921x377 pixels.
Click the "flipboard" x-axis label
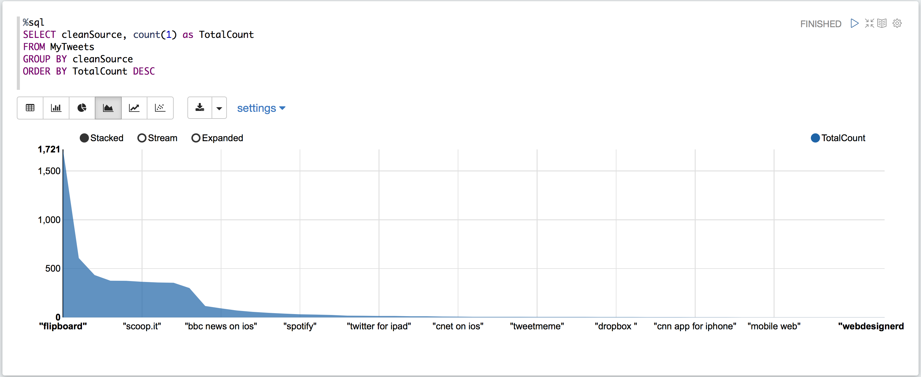point(63,326)
